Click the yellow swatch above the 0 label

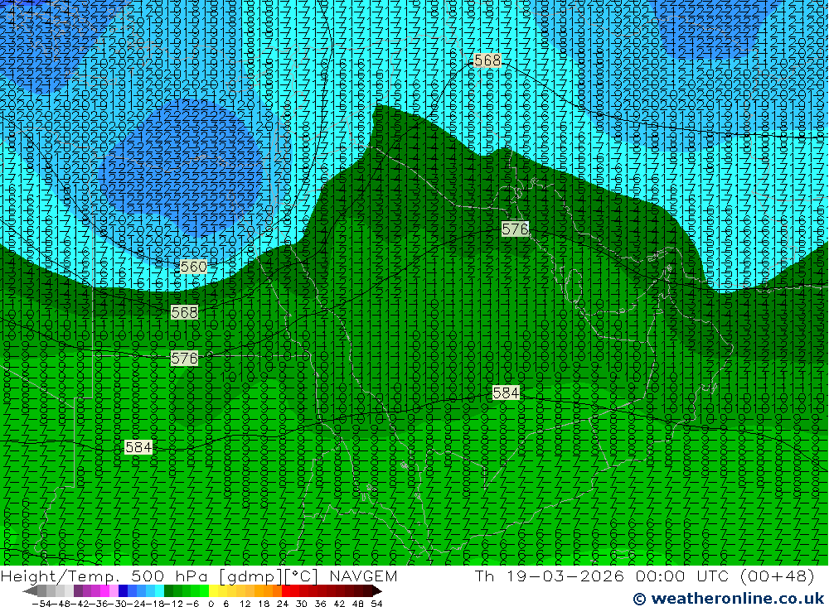point(213,591)
